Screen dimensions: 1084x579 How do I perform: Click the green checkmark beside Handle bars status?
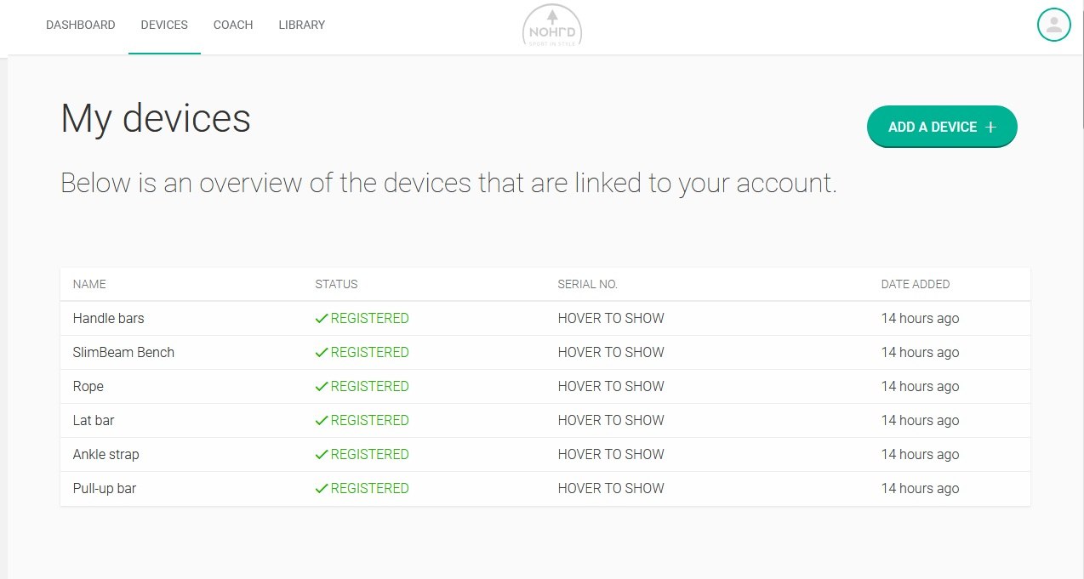(x=321, y=319)
